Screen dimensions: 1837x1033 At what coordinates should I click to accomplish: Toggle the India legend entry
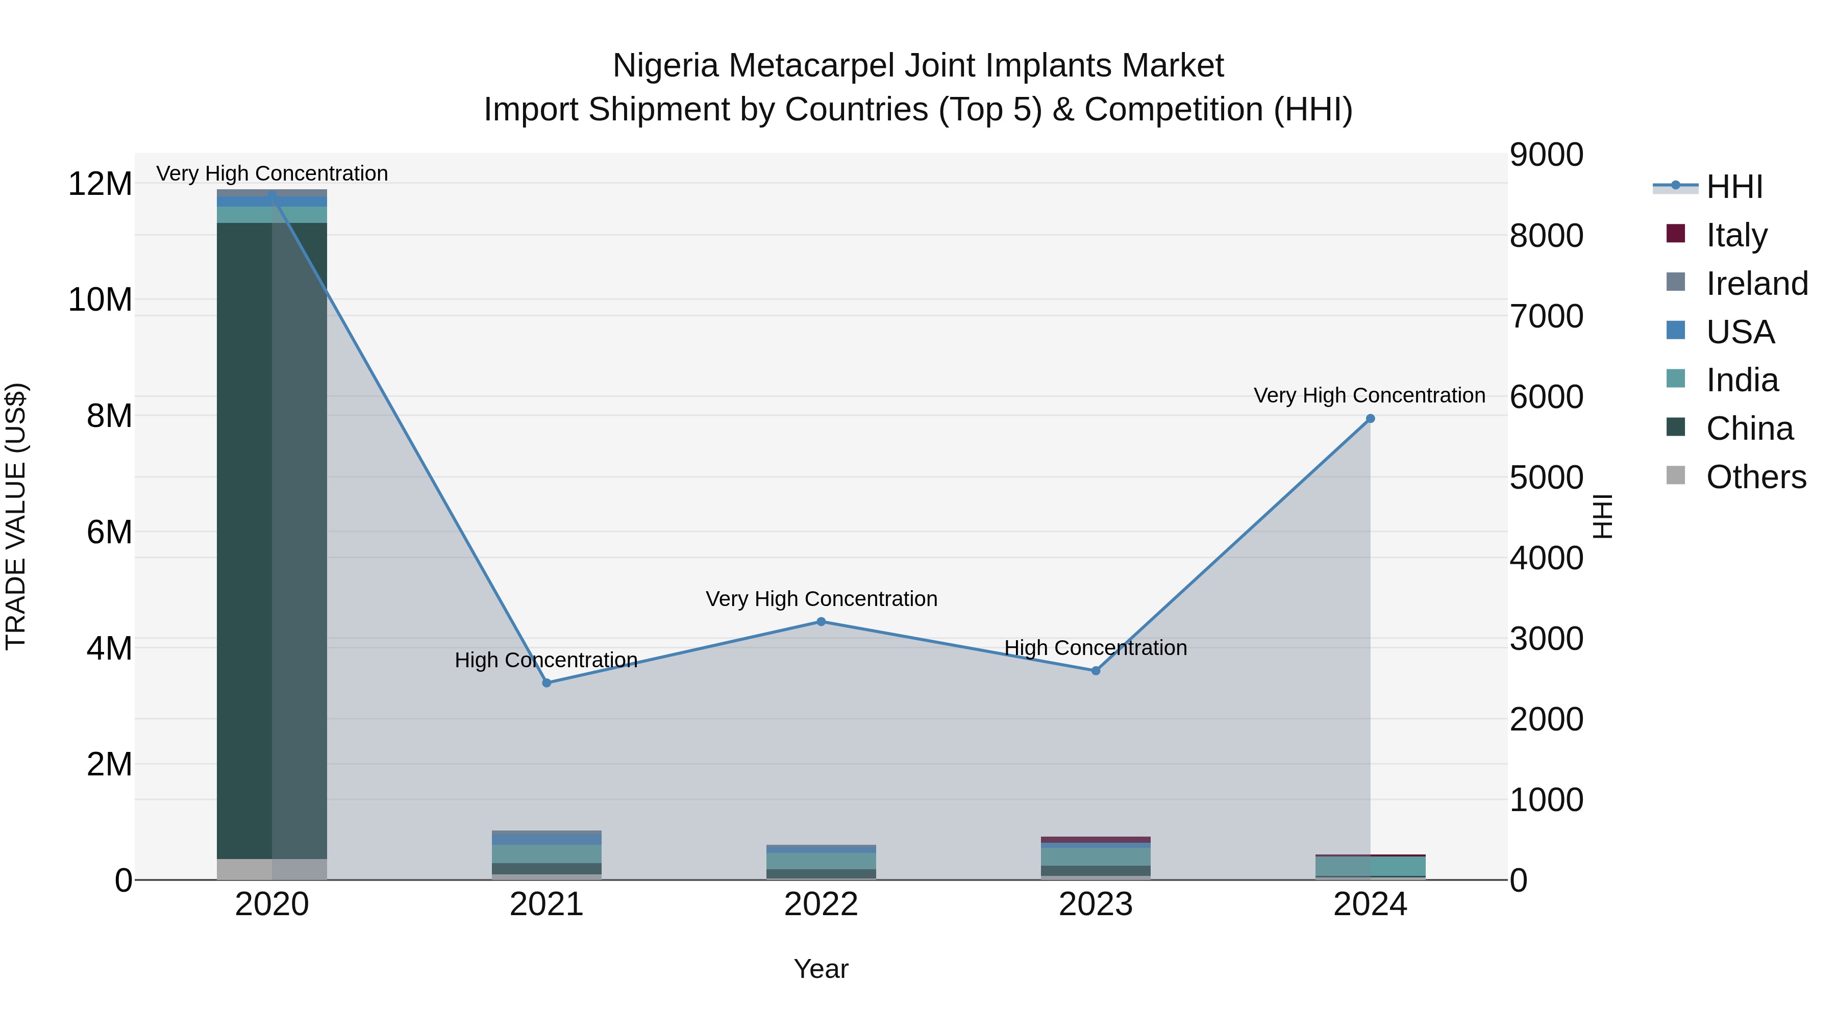coord(1722,380)
